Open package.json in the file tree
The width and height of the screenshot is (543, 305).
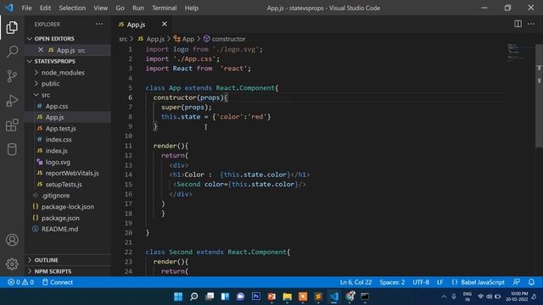click(x=60, y=218)
